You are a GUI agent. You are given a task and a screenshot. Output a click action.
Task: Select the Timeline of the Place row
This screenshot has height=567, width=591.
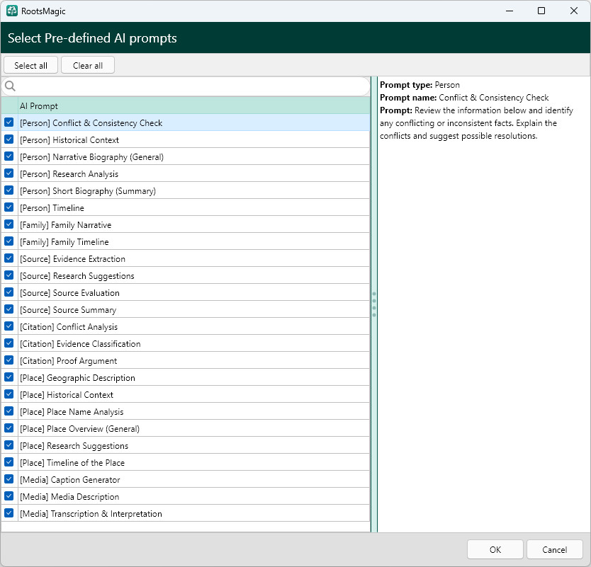(186, 462)
